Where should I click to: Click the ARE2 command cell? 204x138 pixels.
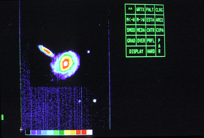tap(159, 20)
